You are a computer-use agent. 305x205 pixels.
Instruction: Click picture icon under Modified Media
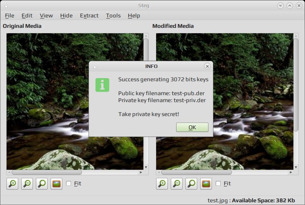click(206, 184)
